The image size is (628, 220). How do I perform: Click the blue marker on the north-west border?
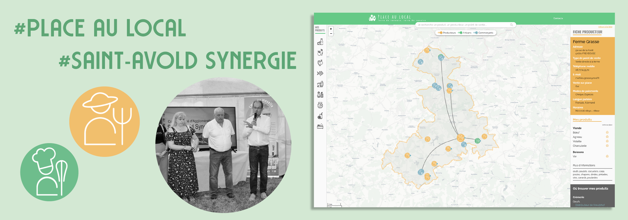point(420,62)
